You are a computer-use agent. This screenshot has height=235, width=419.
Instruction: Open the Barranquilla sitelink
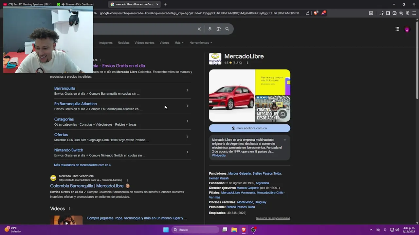pyautogui.click(x=64, y=88)
